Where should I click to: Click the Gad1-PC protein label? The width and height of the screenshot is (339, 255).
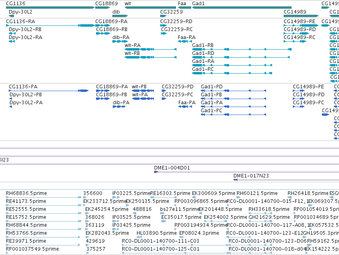point(212,111)
